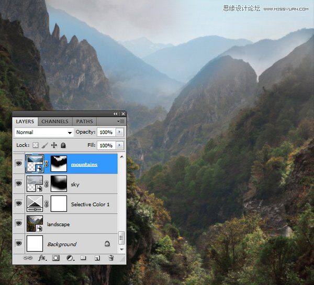Click the link layers icon at panel bottom
The image size is (314, 285).
click(x=28, y=258)
